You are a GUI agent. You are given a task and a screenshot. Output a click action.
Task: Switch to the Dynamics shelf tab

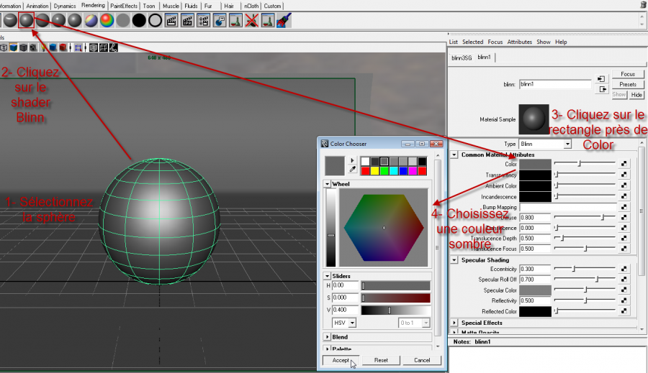[65, 6]
